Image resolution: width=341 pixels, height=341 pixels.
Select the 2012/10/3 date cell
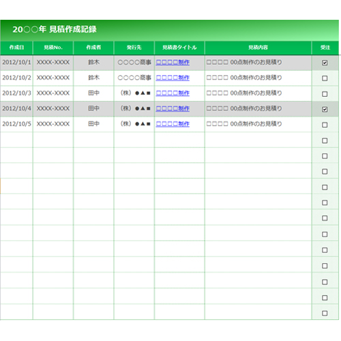click(16, 93)
